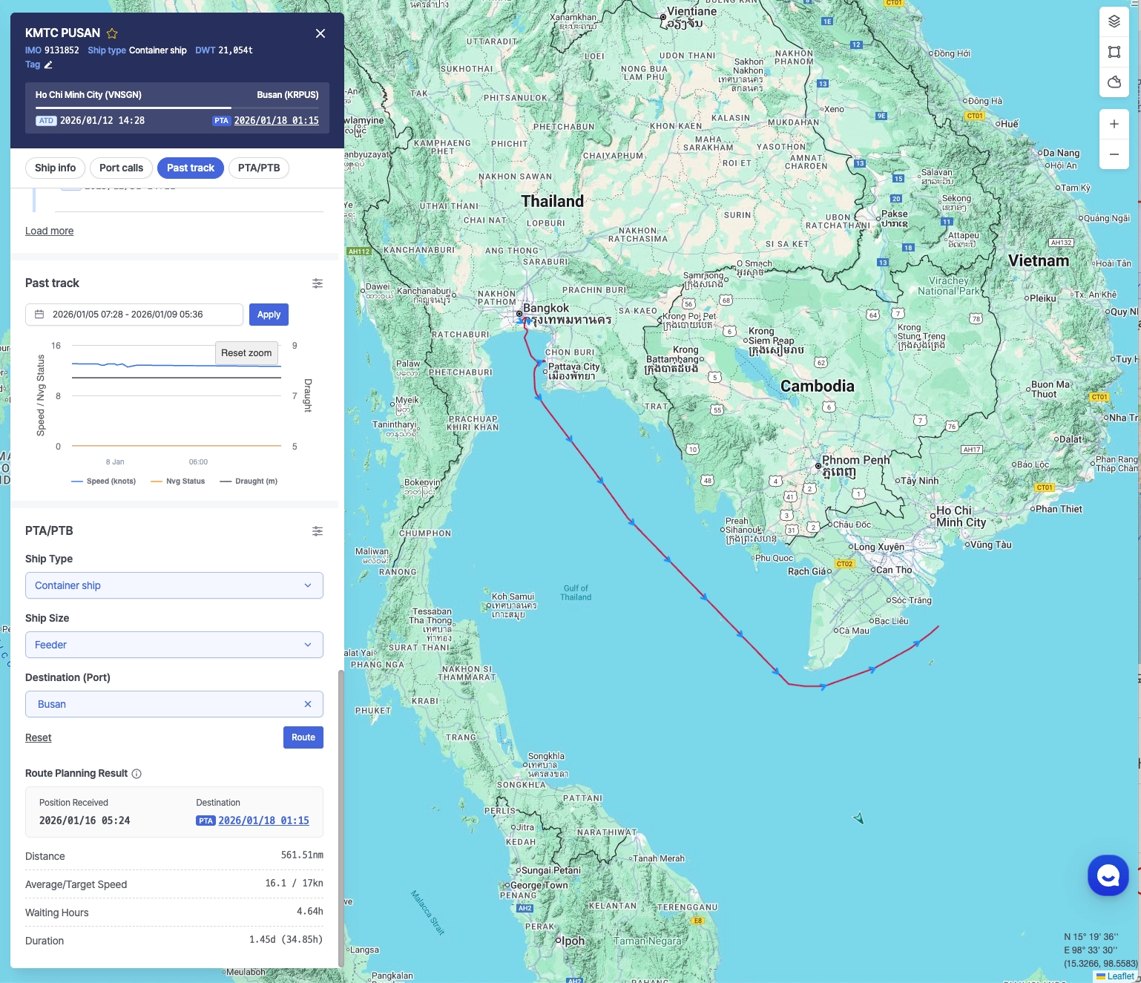The width and height of the screenshot is (1141, 983).
Task: Open PTA date link in voyage header
Action: pyautogui.click(x=277, y=120)
